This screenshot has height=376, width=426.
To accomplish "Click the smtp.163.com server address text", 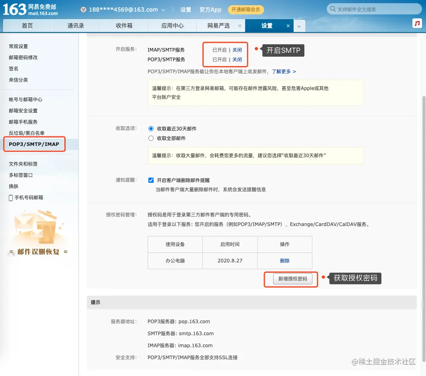I will 196,333.
